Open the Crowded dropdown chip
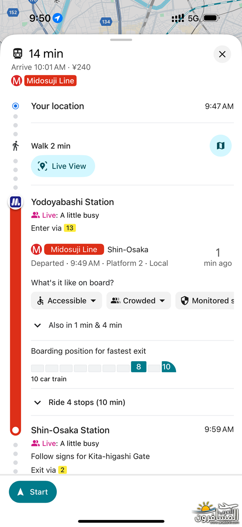Image resolution: width=242 pixels, height=527 pixels. tap(139, 300)
